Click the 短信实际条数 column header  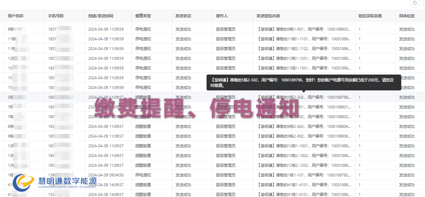370,16
